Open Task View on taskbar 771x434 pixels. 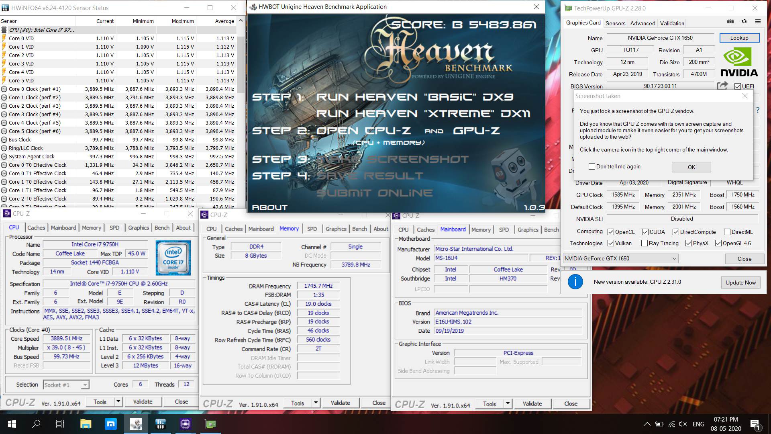60,424
